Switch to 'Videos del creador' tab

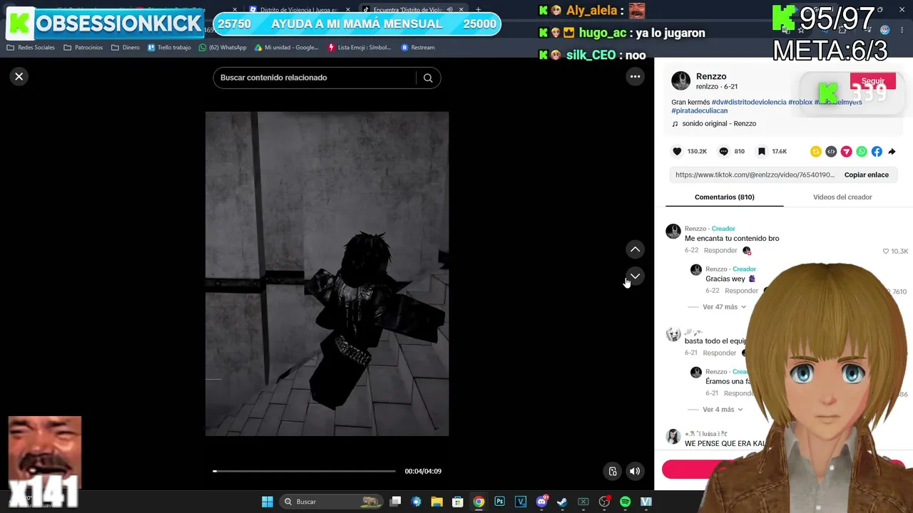point(842,197)
